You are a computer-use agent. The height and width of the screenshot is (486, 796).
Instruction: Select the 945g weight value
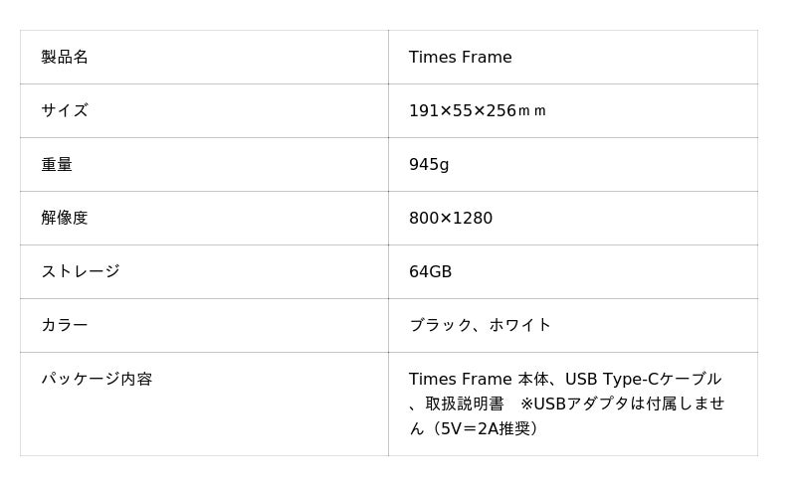pyautogui.click(x=429, y=165)
